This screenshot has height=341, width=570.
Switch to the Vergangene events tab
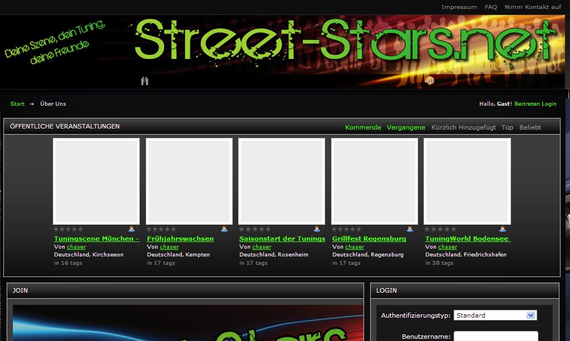pyautogui.click(x=406, y=127)
